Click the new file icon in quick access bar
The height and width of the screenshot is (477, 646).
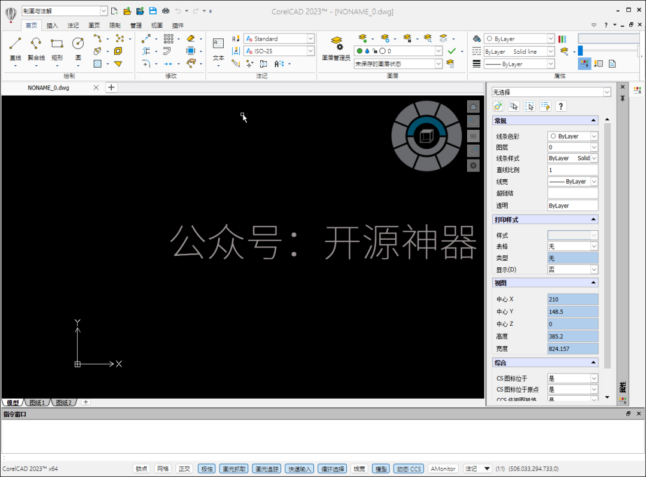pos(114,11)
